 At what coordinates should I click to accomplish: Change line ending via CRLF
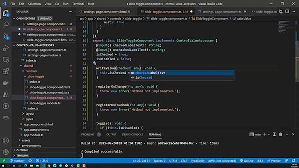coord(184,161)
